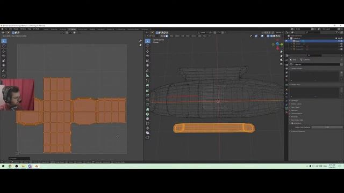Expand the Shape Keys panel
This screenshot has width=344, height=193.
pos(296,85)
